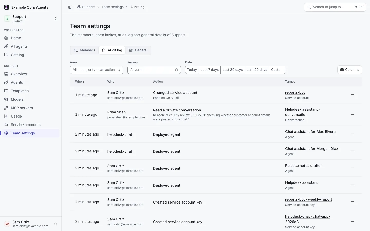This screenshot has width=370, height=231.
Task: Click the Enabled On → Off detail text
Action: point(166,98)
